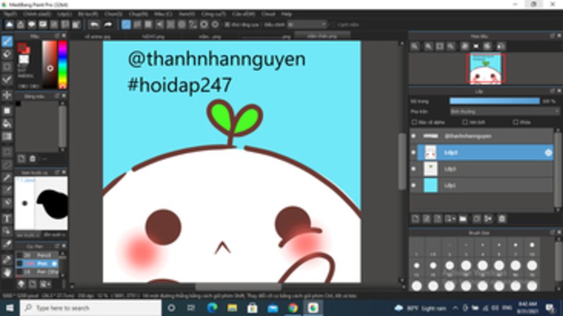Click the brush size 10 preset dot
Screen dimensions: 563x316
point(532,245)
